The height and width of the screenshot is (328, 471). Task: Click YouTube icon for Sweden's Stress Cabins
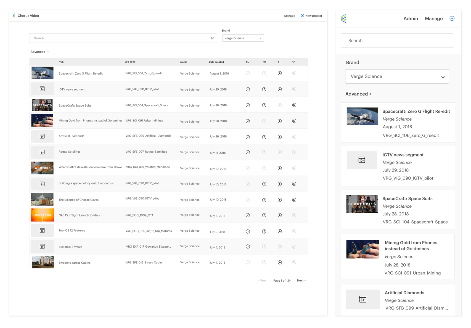click(x=280, y=262)
